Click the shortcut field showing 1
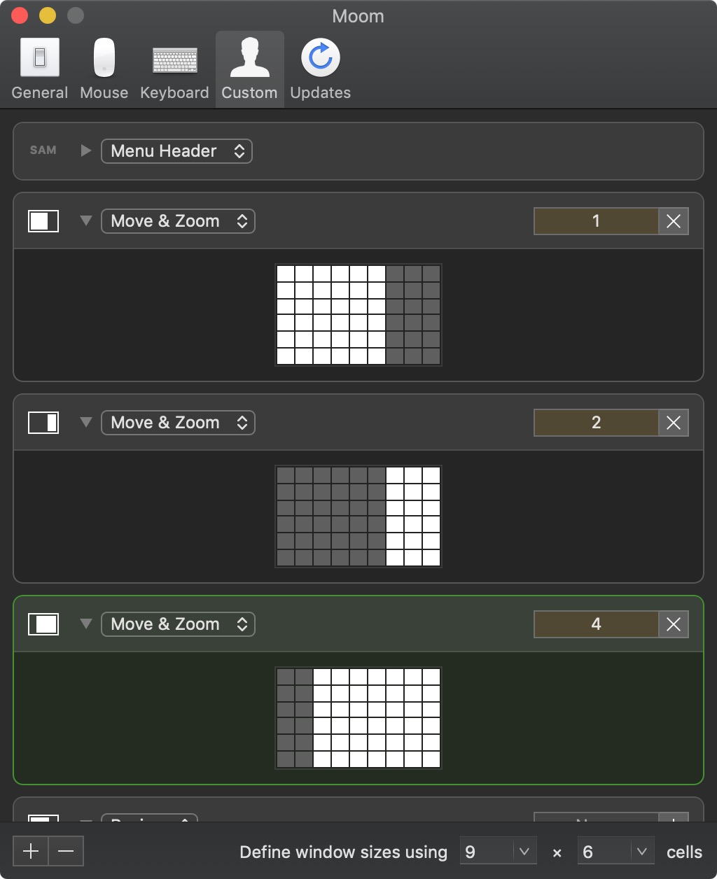Screen dimensions: 717x879 point(596,221)
